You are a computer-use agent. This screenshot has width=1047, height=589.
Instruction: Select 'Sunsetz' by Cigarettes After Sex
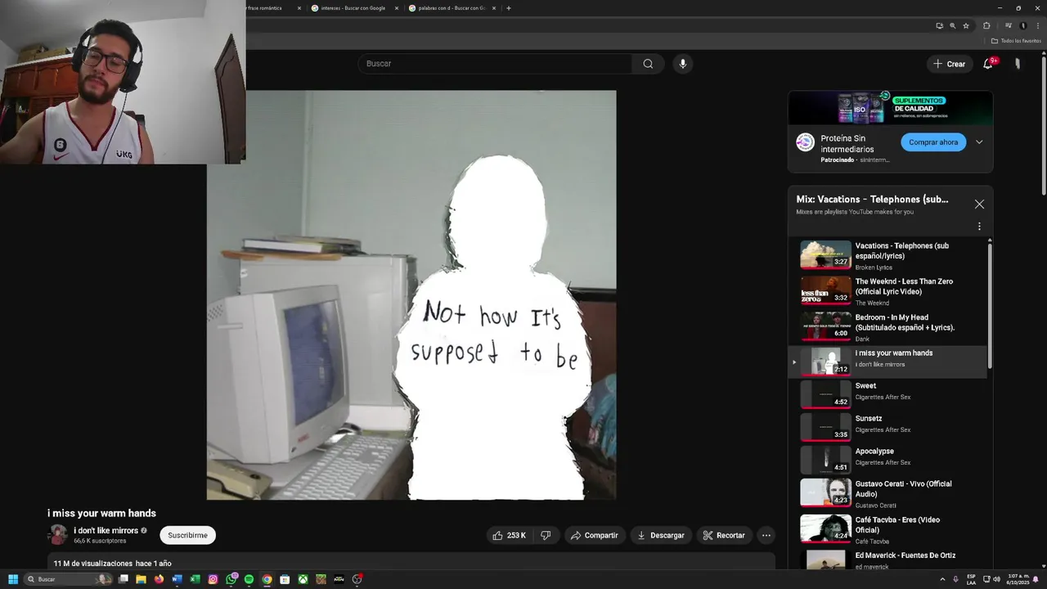(x=889, y=427)
